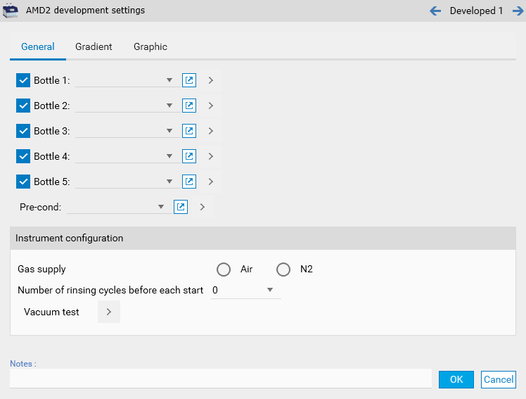Go to next step with right arrow
The width and height of the screenshot is (526, 399).
pos(517,11)
